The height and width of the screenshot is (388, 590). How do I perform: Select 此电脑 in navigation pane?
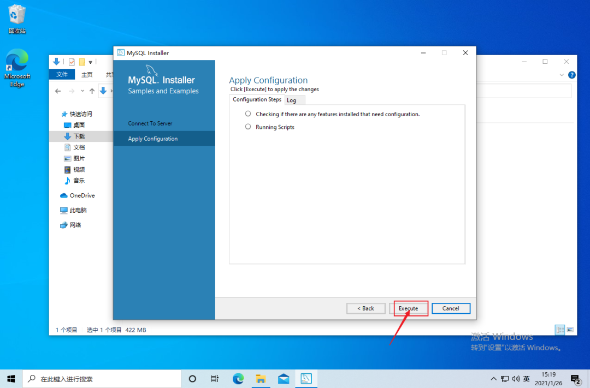73,210
